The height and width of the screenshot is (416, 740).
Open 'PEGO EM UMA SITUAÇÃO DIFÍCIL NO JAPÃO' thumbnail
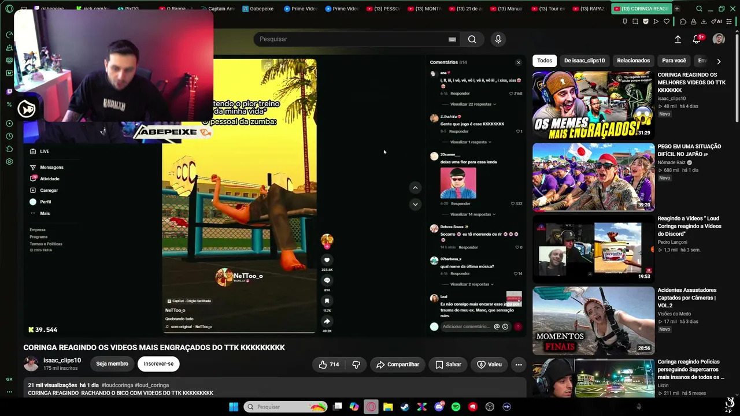593,177
